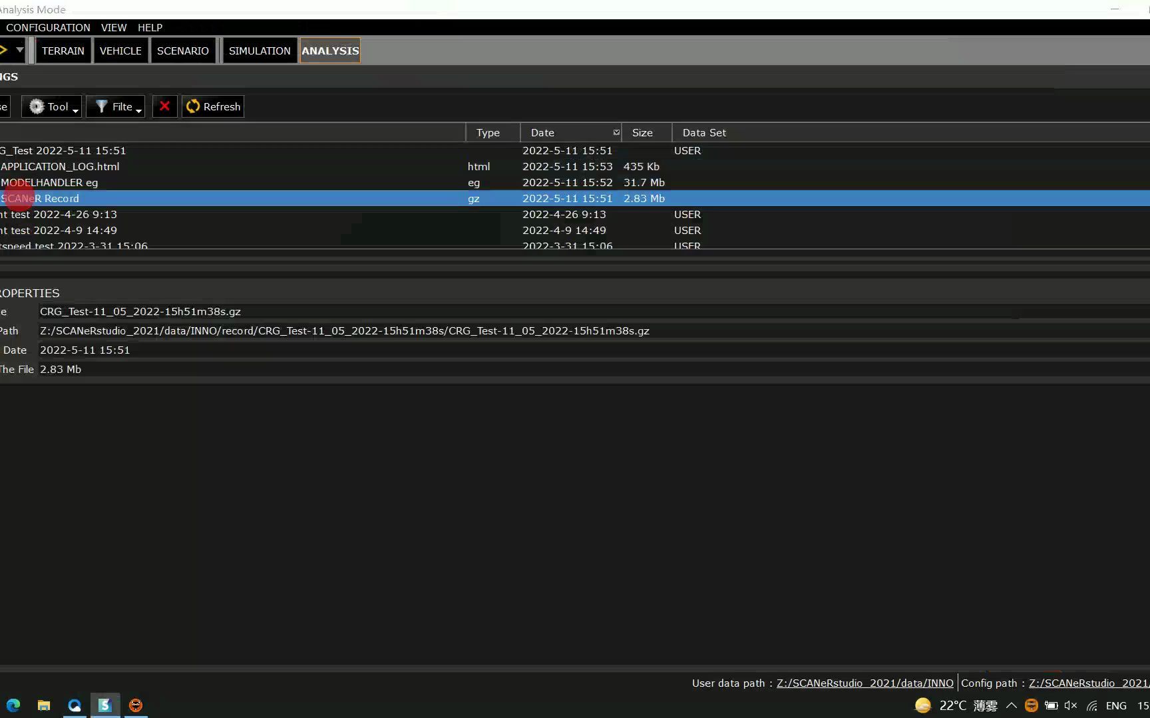
Task: Expand hidden icons in system tray
Action: (x=1011, y=705)
